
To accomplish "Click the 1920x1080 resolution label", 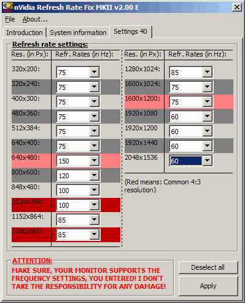I will 141,113.
